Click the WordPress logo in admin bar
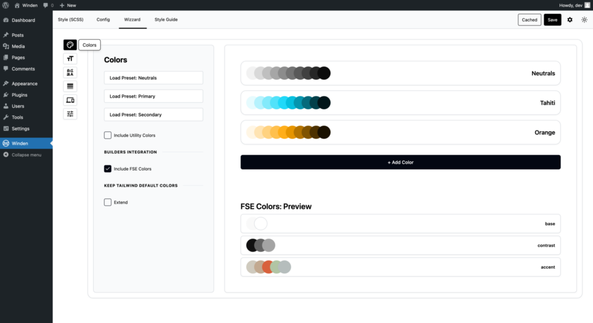 tap(6, 5)
